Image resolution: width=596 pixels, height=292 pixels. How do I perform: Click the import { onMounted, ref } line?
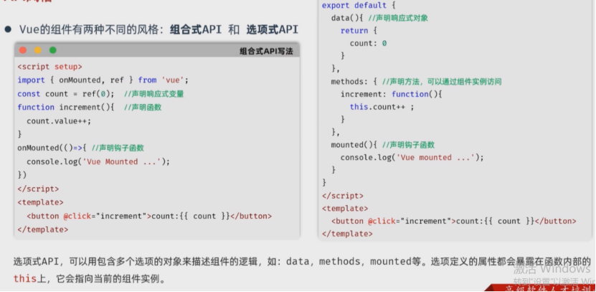point(103,80)
